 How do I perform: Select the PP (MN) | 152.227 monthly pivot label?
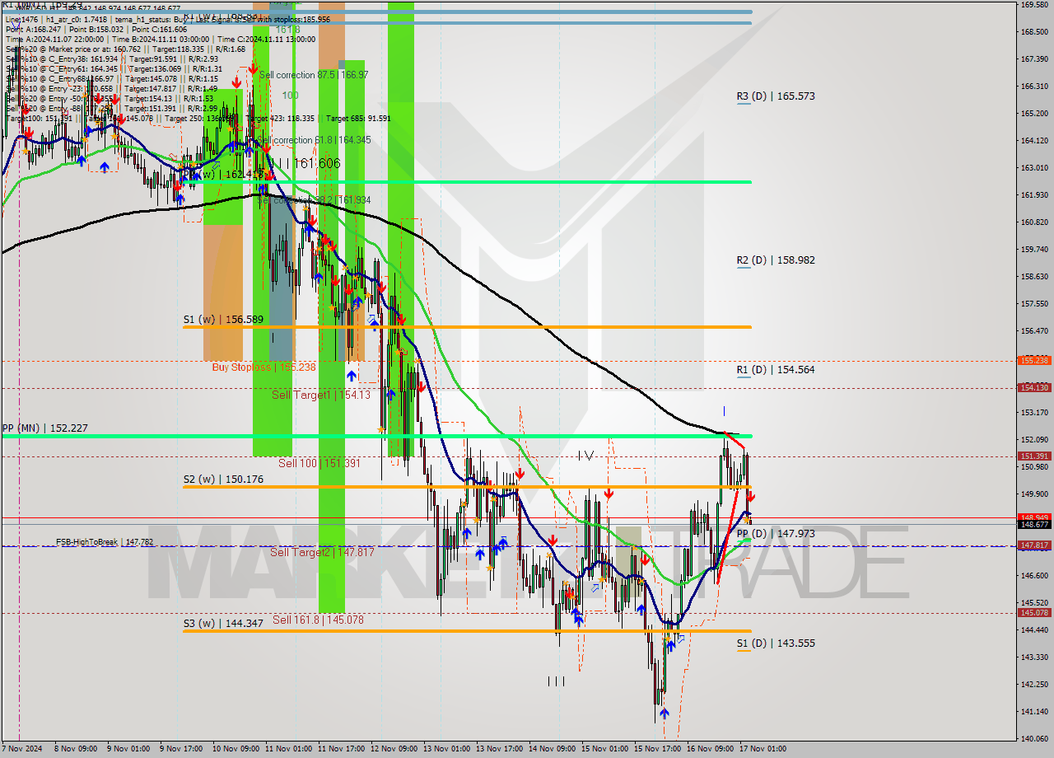44,428
